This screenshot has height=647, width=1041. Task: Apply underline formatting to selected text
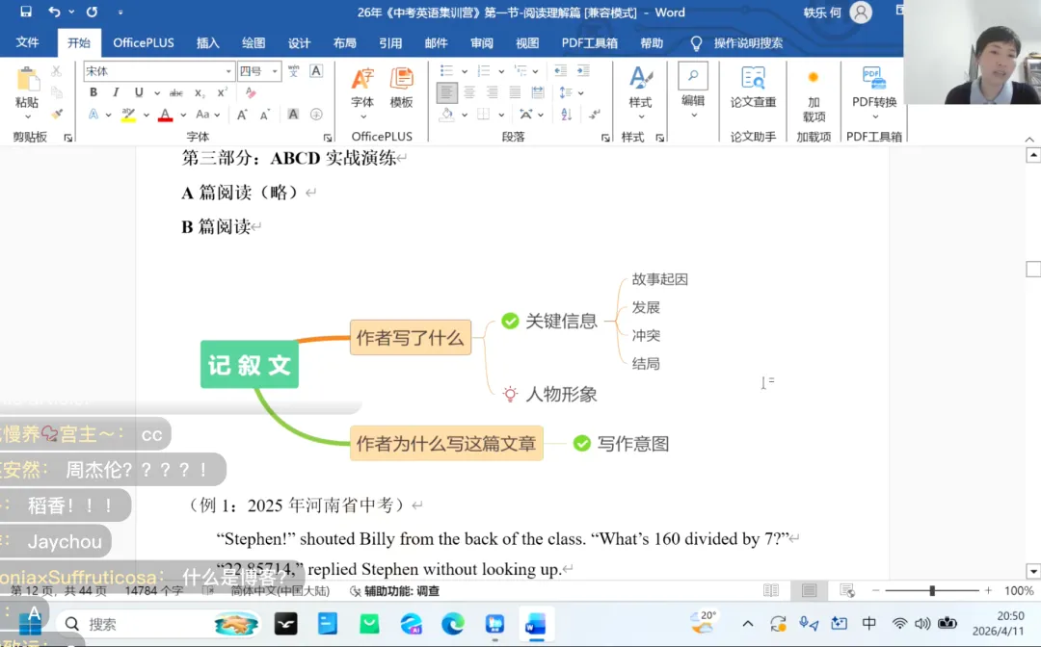tap(139, 91)
